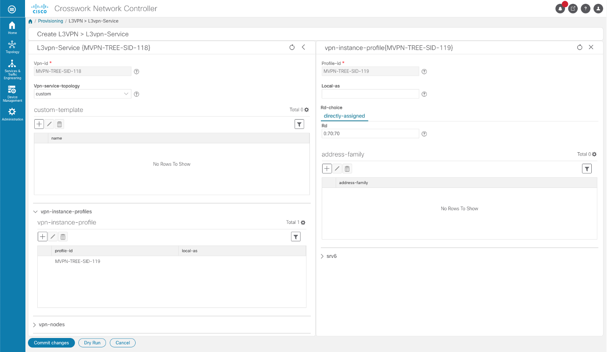This screenshot has height=352, width=607.
Task: Run a Dry Run of the service
Action: coord(92,343)
